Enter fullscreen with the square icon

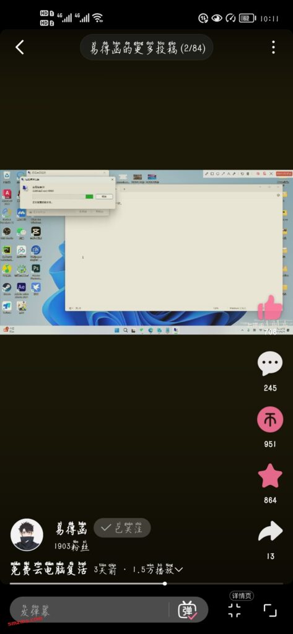pyautogui.click(x=270, y=610)
